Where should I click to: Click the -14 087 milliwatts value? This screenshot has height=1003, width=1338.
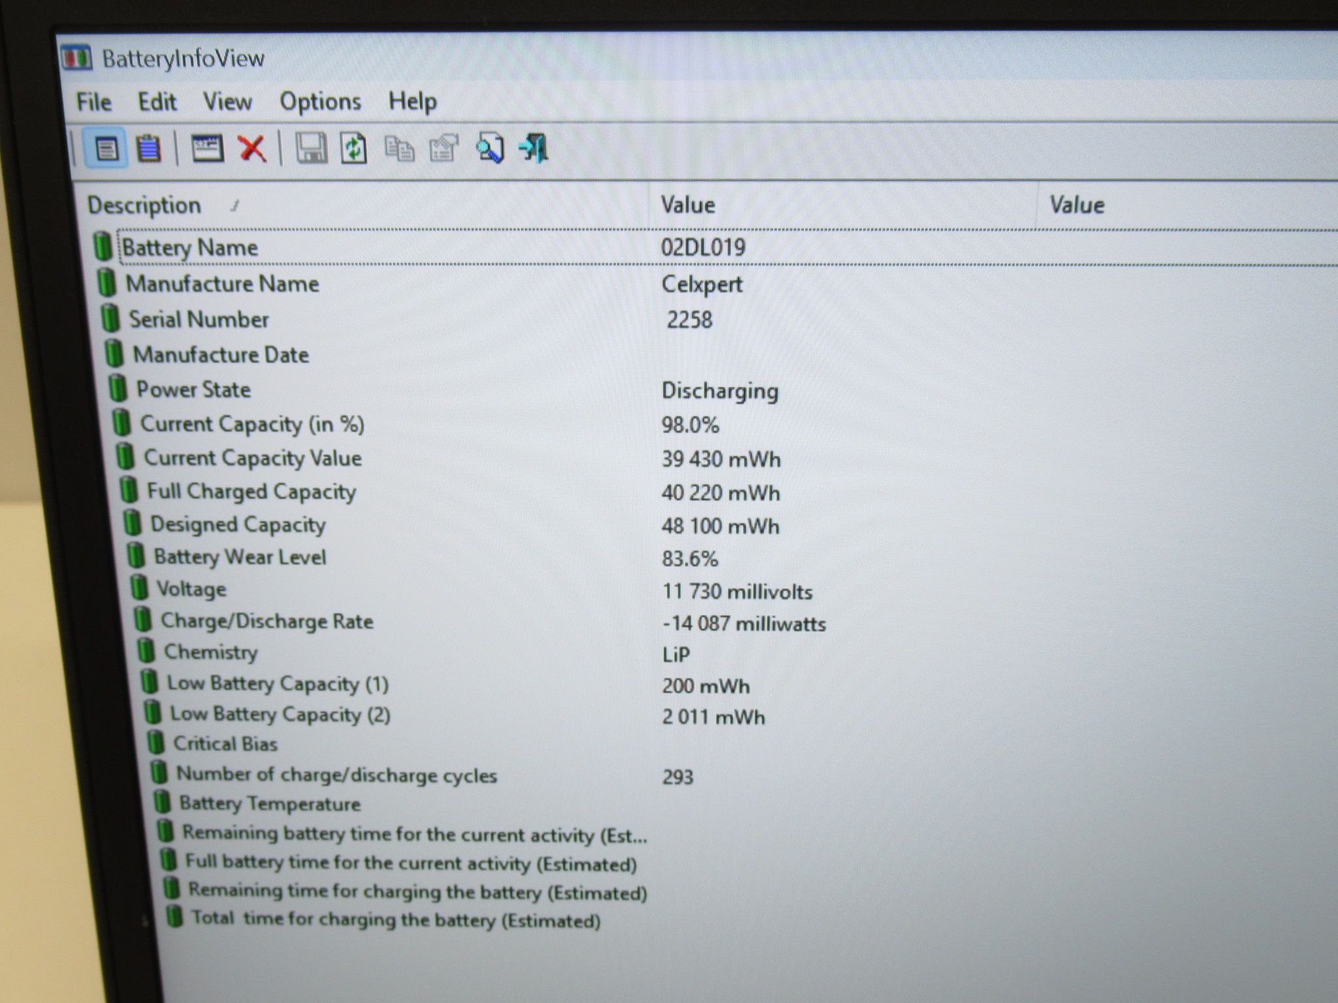744,624
